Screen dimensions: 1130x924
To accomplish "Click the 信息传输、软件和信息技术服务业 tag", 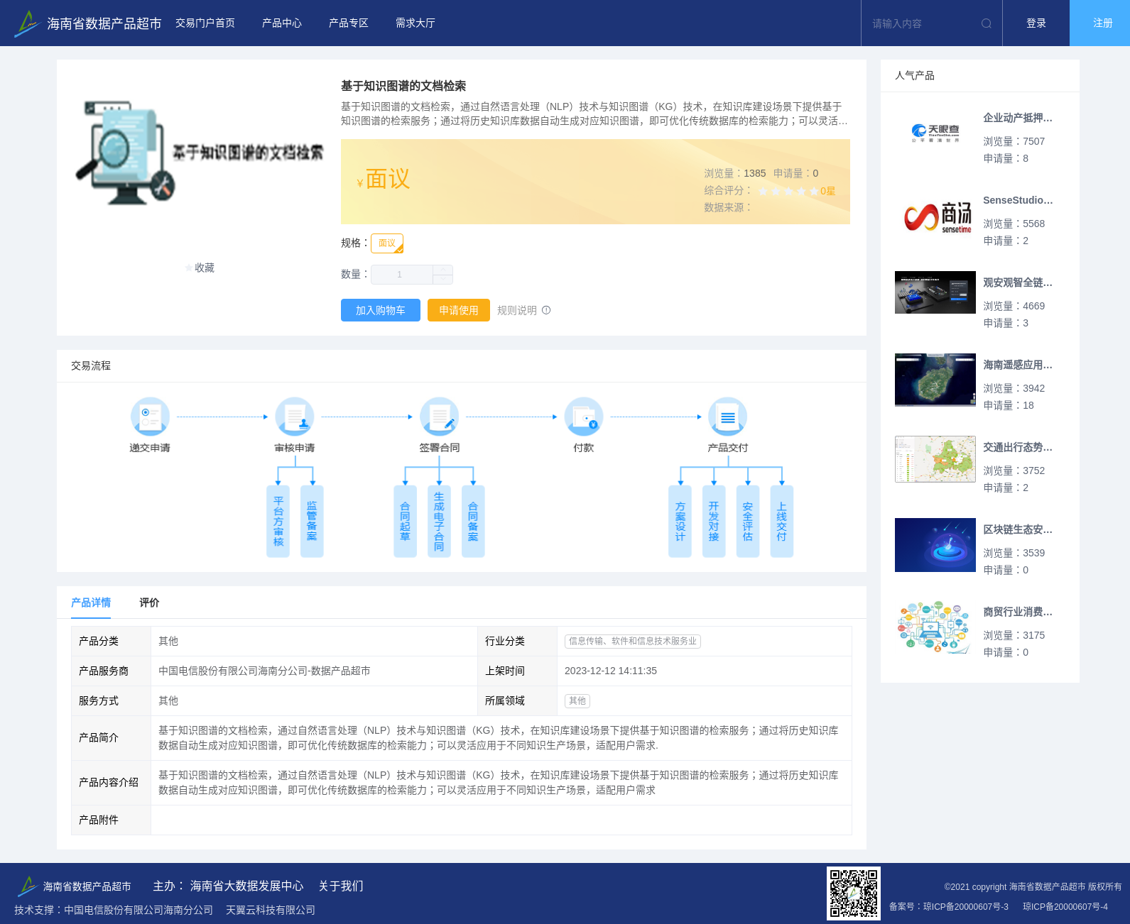I will (633, 641).
